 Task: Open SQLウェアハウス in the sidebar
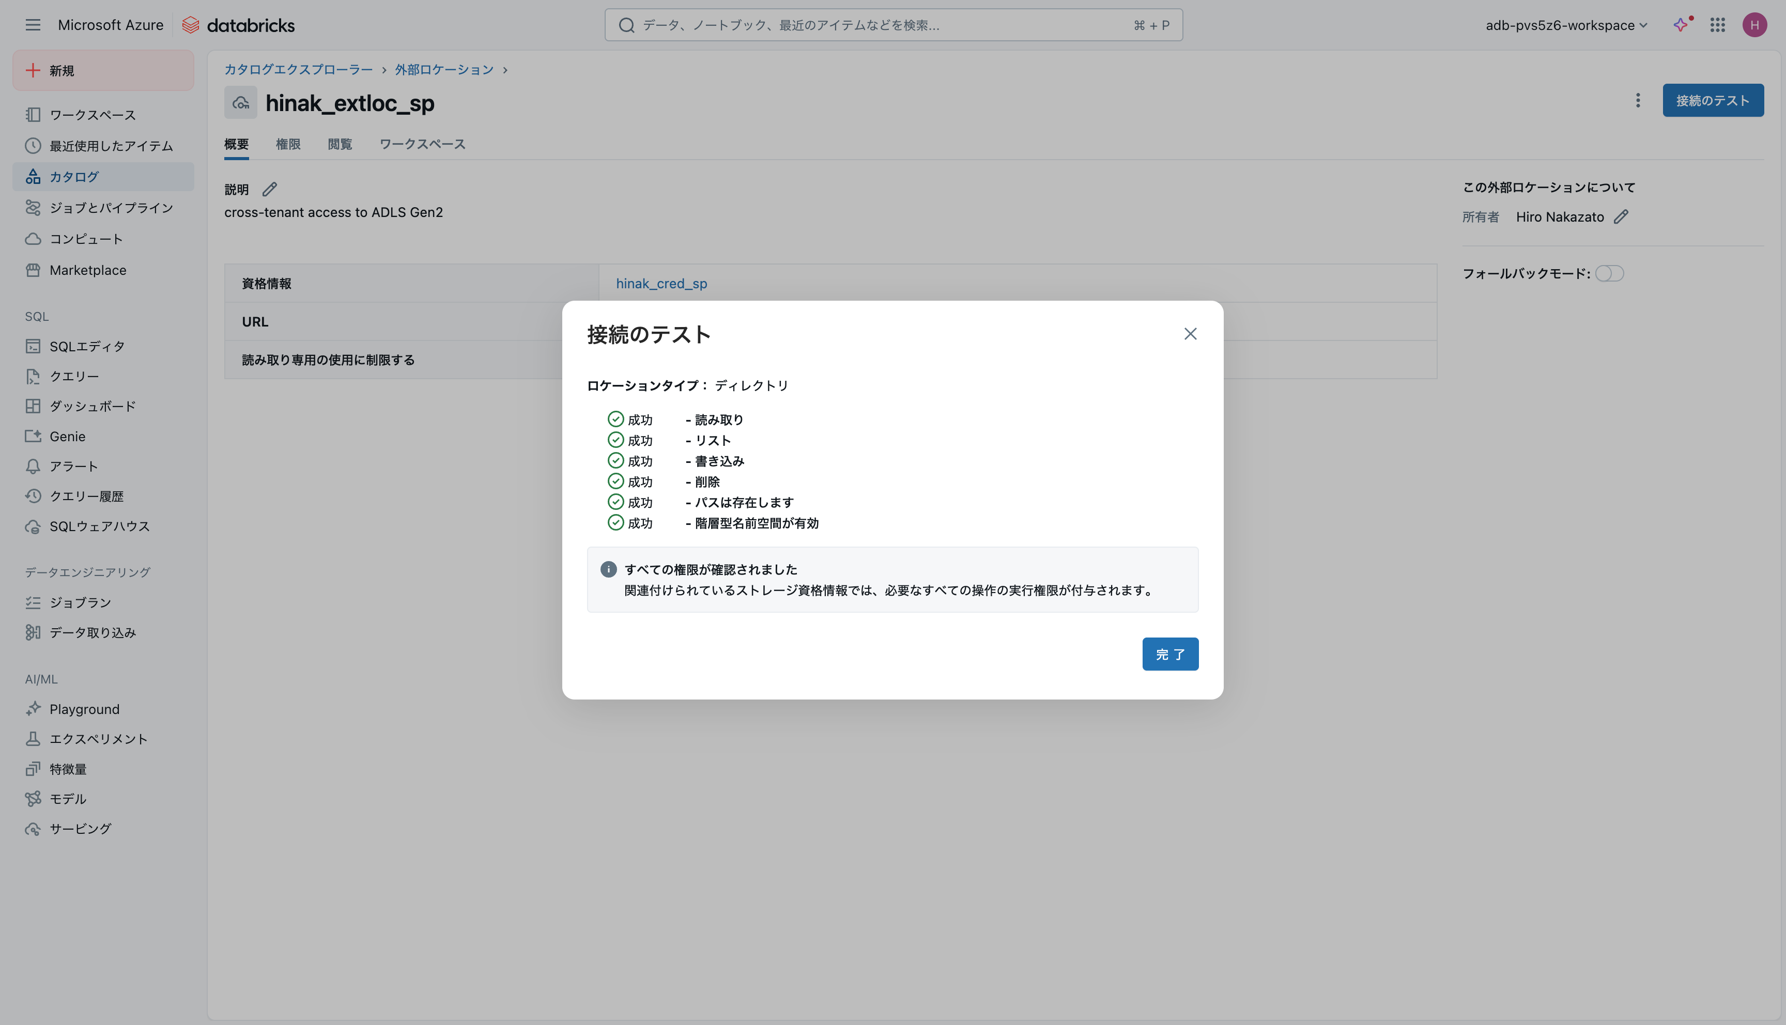[99, 526]
